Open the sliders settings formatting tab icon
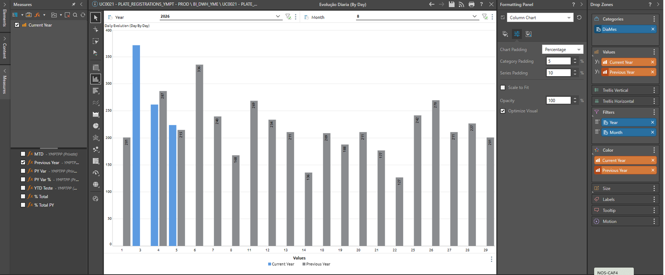665x275 pixels. click(x=517, y=34)
